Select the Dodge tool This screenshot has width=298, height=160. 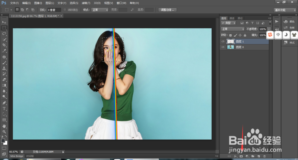4,97
